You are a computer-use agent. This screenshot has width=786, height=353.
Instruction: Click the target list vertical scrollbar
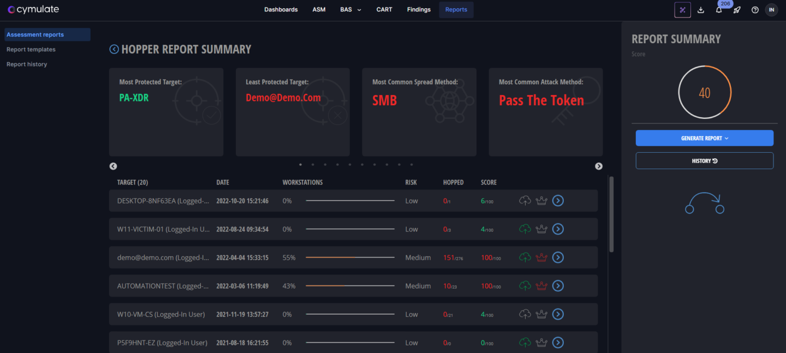611,214
